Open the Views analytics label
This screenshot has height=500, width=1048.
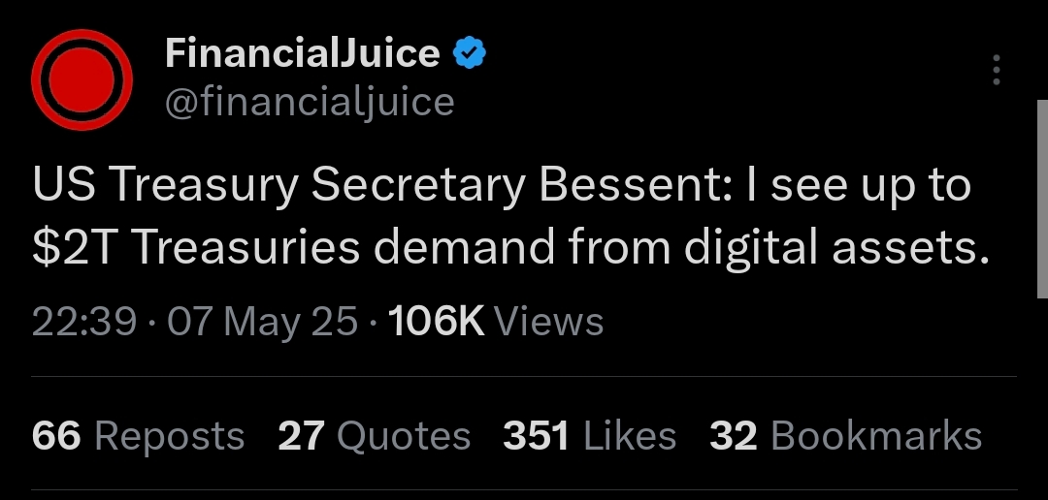tap(548, 322)
